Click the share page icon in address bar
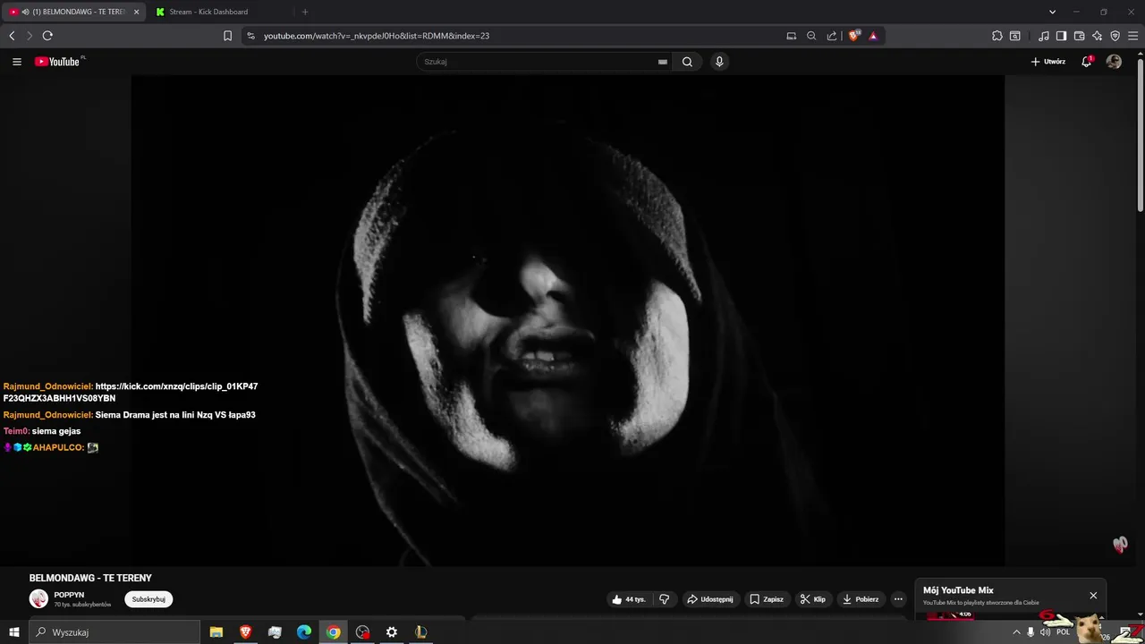 (832, 36)
